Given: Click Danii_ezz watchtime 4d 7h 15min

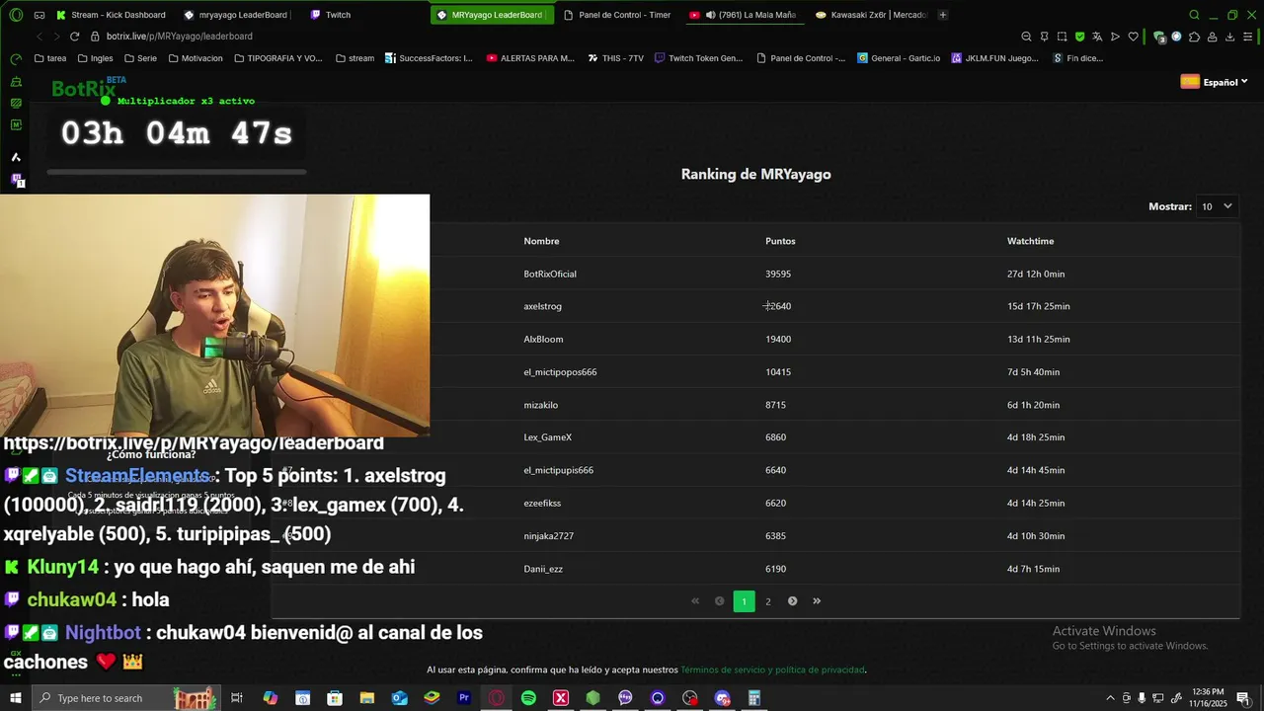Looking at the screenshot, I should pyautogui.click(x=1033, y=569).
